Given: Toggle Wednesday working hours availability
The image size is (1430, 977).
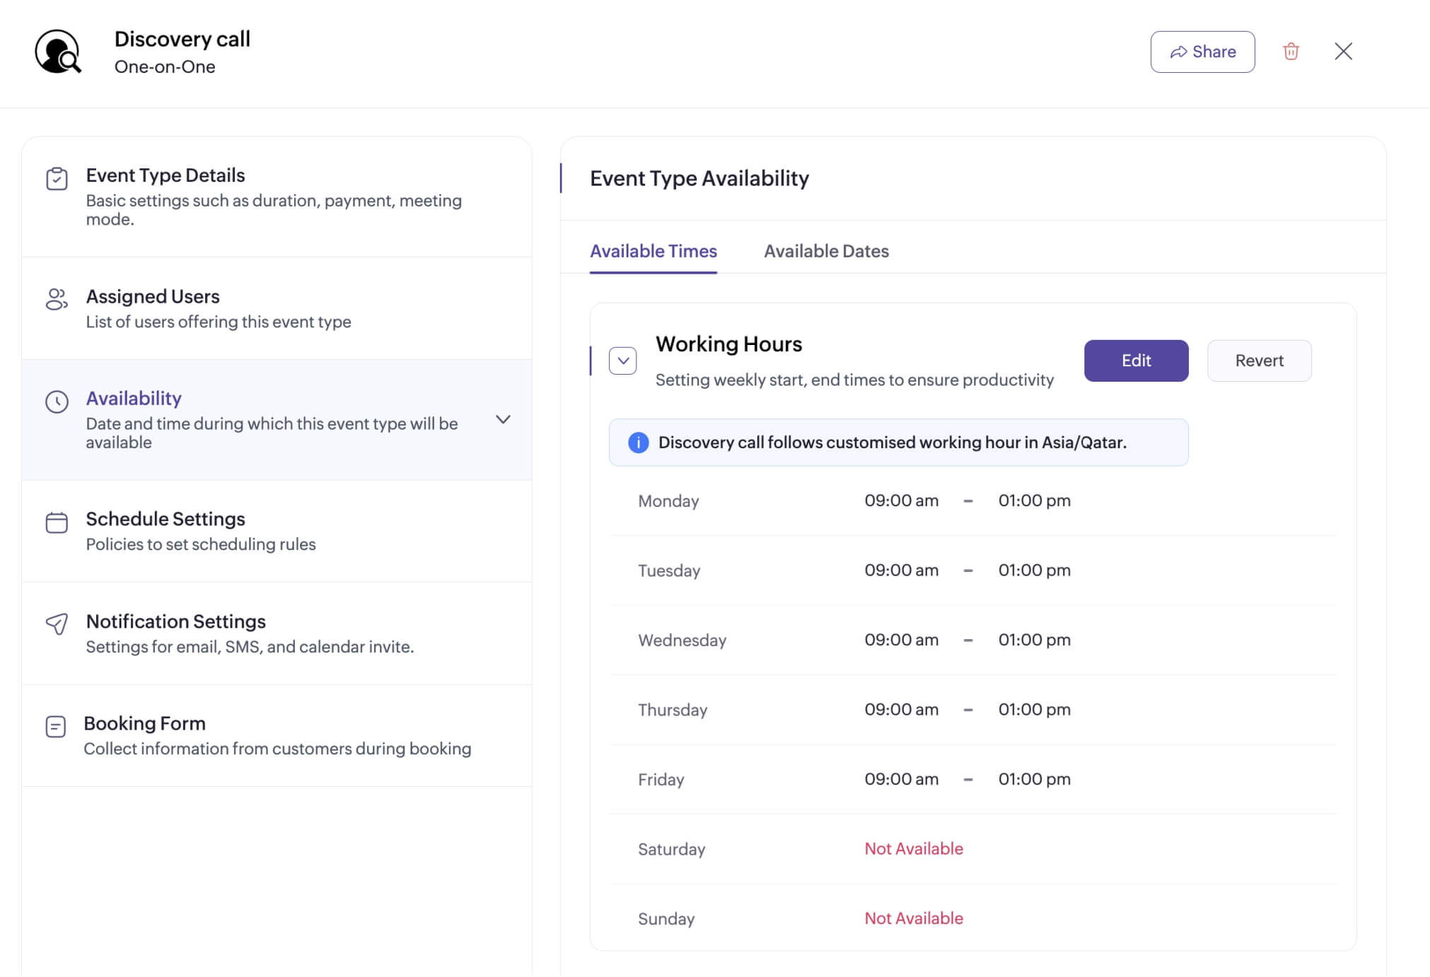Looking at the screenshot, I should point(682,640).
